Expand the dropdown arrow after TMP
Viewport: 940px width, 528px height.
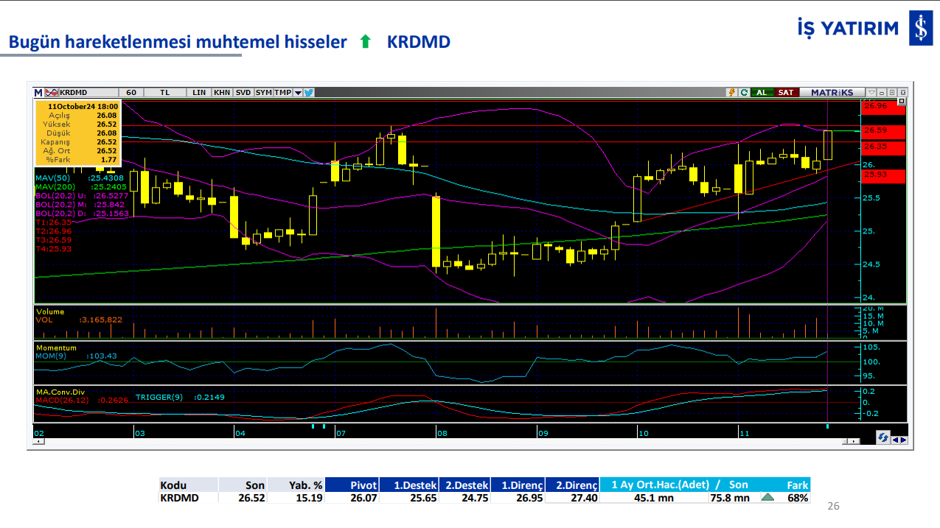(298, 93)
